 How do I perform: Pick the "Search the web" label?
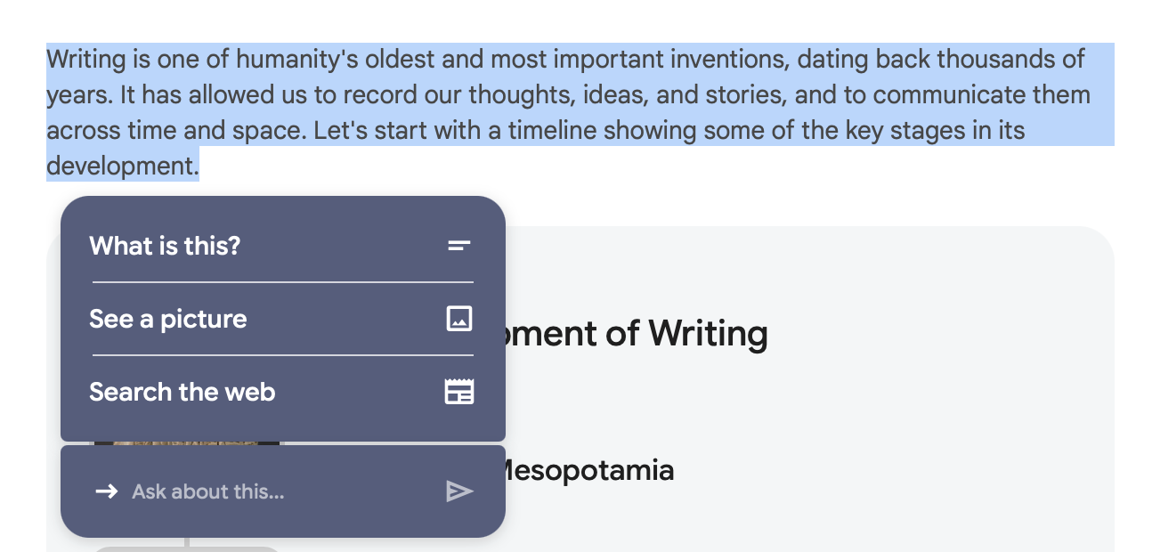click(183, 392)
